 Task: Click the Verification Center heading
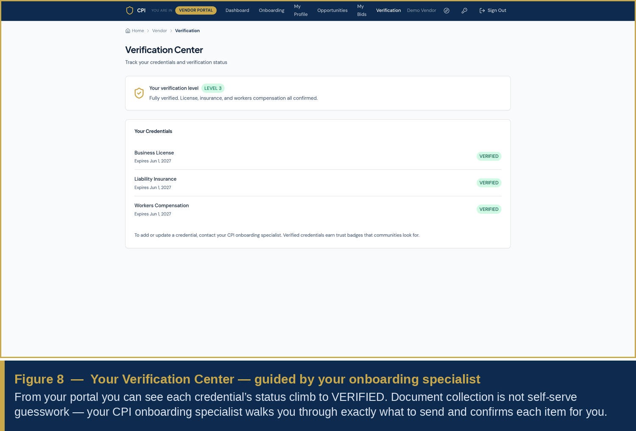164,50
